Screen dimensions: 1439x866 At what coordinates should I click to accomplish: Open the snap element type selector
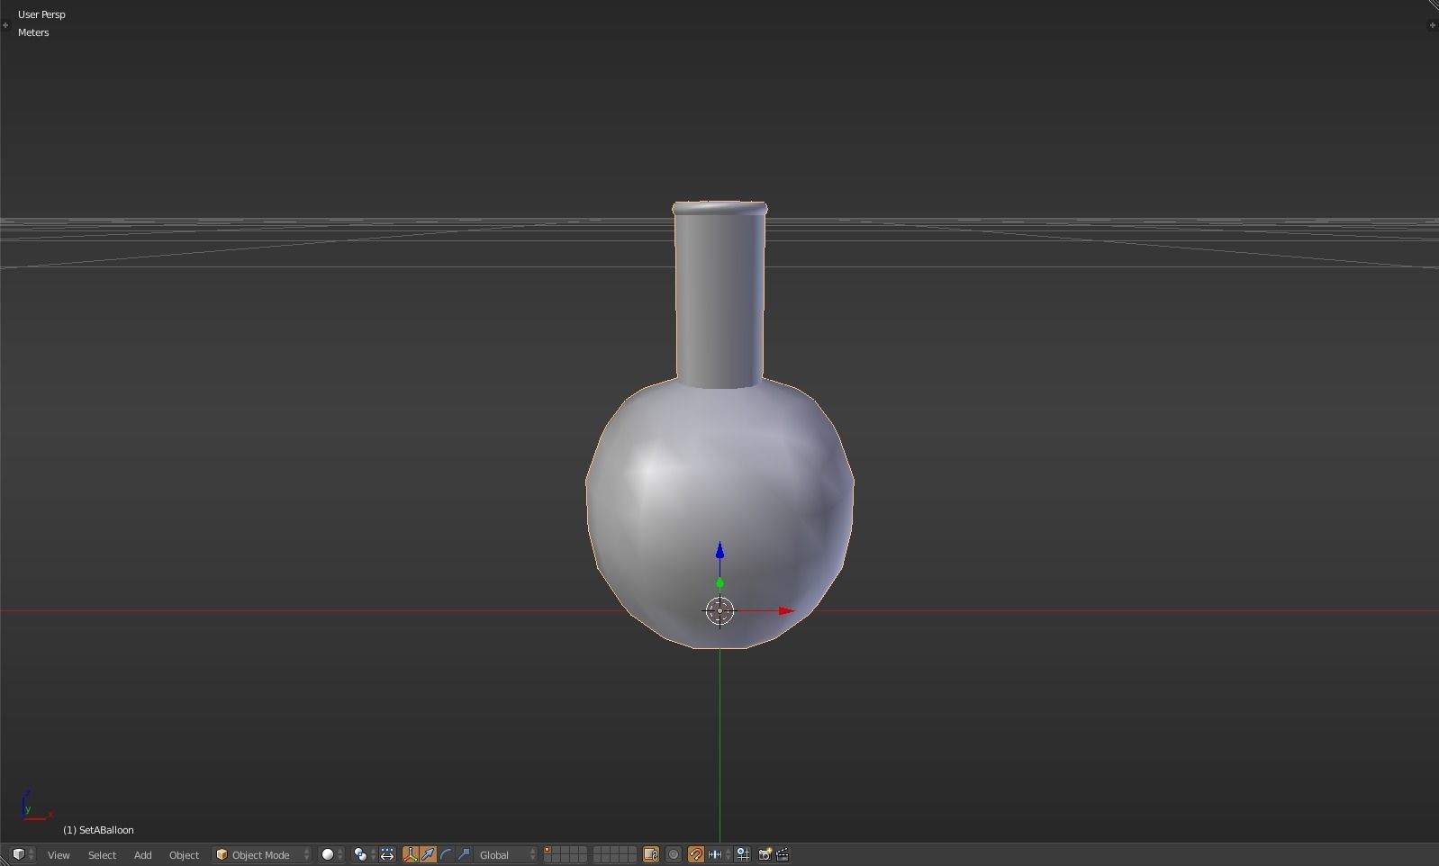[719, 854]
